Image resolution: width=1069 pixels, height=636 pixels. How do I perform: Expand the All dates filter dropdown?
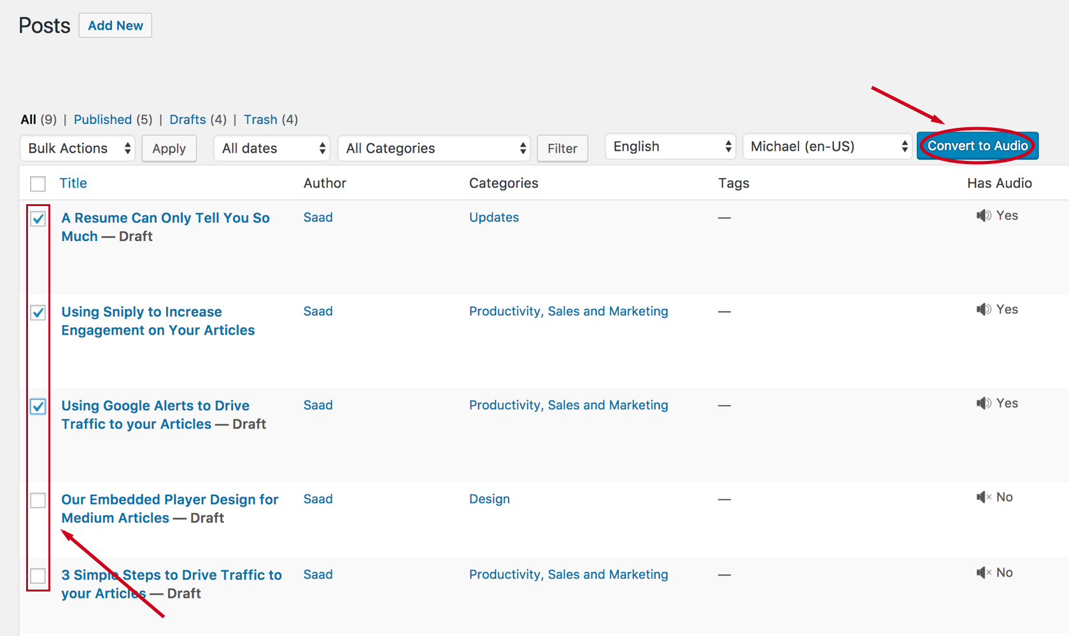[x=272, y=149]
